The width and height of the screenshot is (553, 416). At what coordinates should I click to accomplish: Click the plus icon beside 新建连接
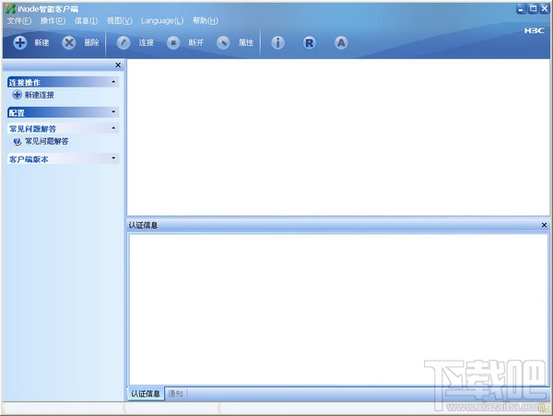click(x=17, y=95)
